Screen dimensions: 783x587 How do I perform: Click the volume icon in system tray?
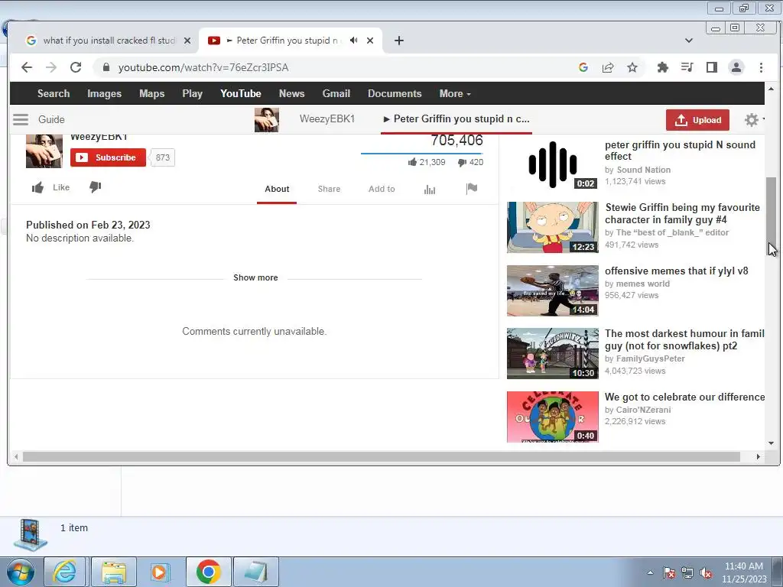[706, 573]
